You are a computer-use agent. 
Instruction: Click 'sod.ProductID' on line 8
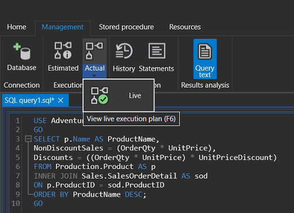tap(136, 185)
